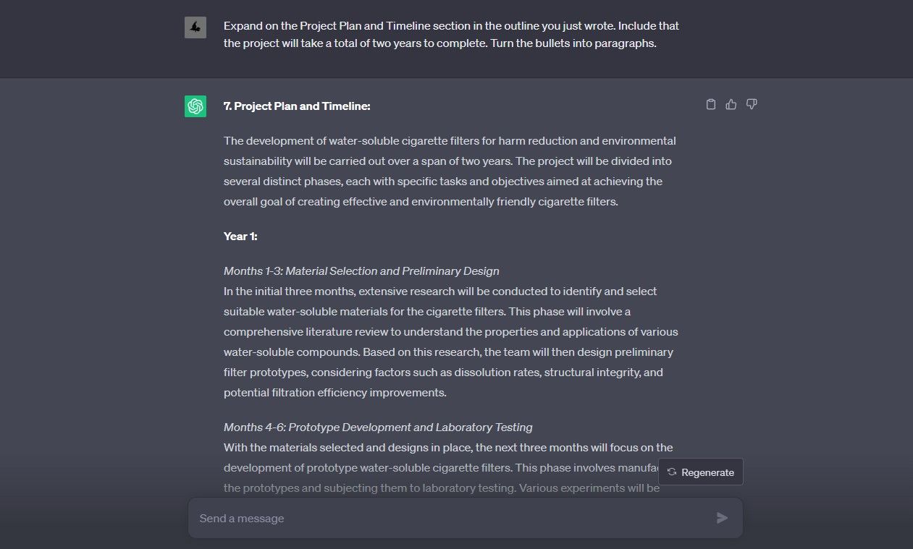
Task: Click the user's prompt message text
Action: click(449, 34)
